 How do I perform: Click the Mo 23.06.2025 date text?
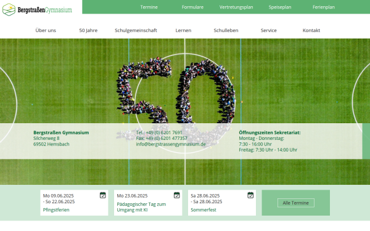(x=132, y=196)
